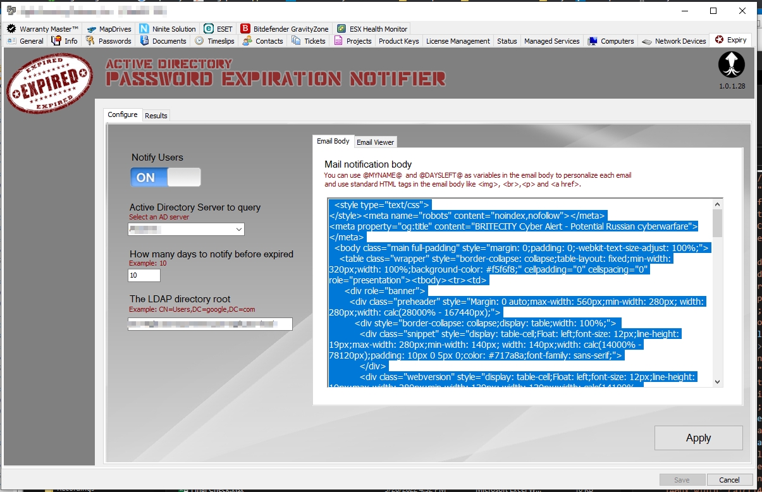Image resolution: width=762 pixels, height=492 pixels.
Task: Switch to the Results tab
Action: pyautogui.click(x=156, y=116)
